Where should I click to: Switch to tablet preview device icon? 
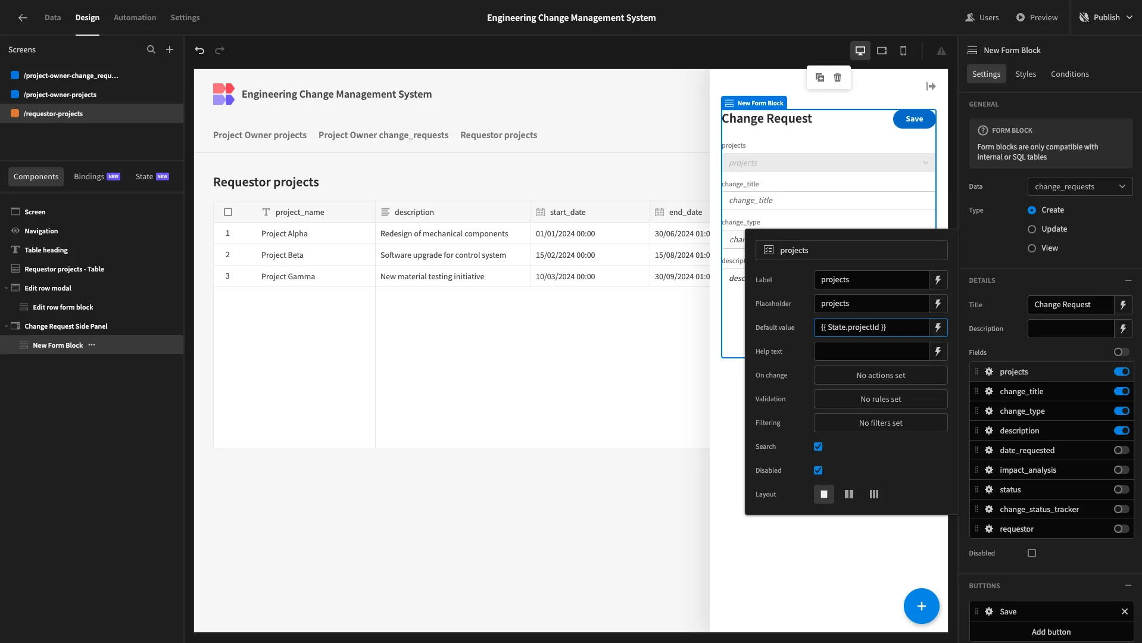tap(882, 51)
